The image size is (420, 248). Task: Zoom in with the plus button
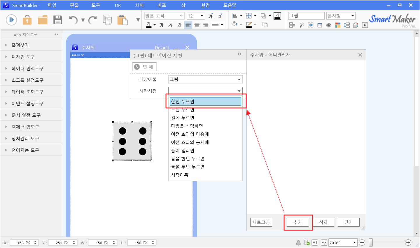(x=408, y=242)
